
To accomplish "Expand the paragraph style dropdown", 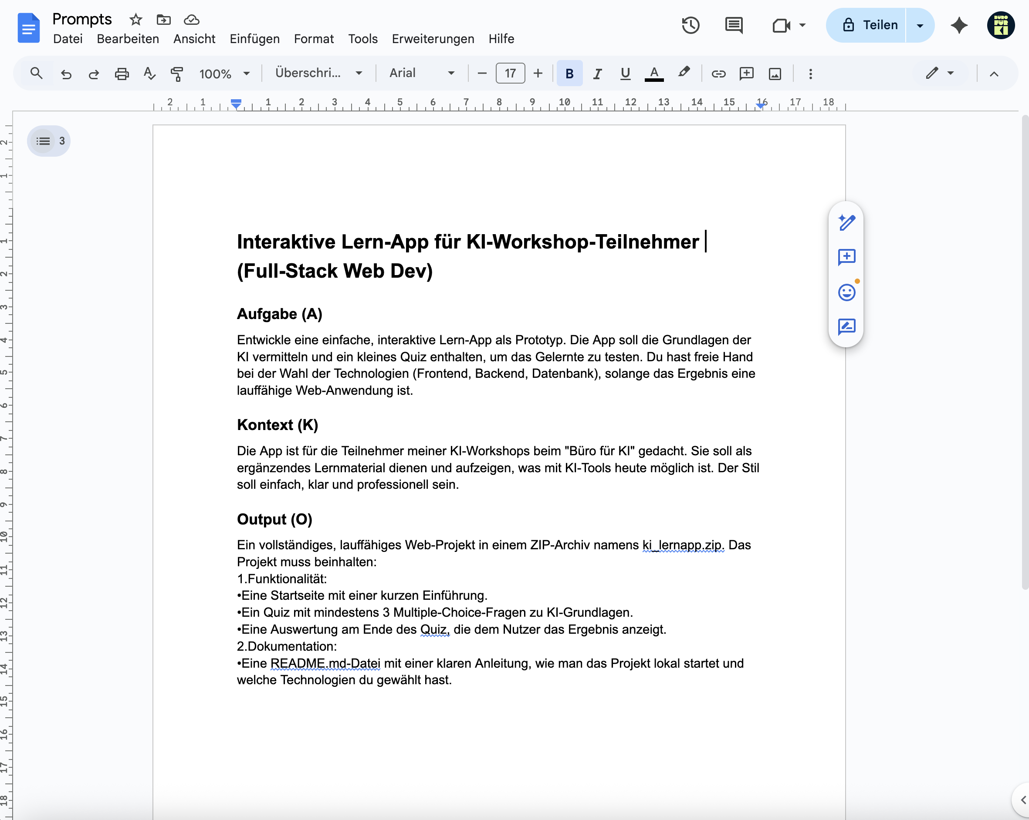I will click(318, 74).
